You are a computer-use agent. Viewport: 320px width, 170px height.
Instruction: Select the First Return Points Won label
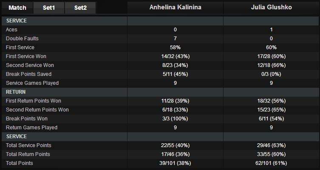34,101
